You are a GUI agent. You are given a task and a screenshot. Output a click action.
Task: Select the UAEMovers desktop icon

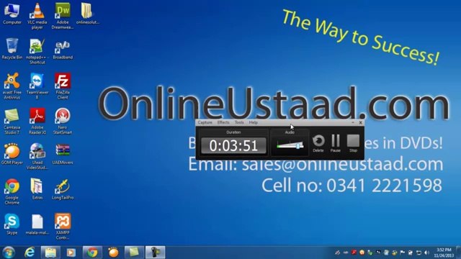tap(63, 154)
